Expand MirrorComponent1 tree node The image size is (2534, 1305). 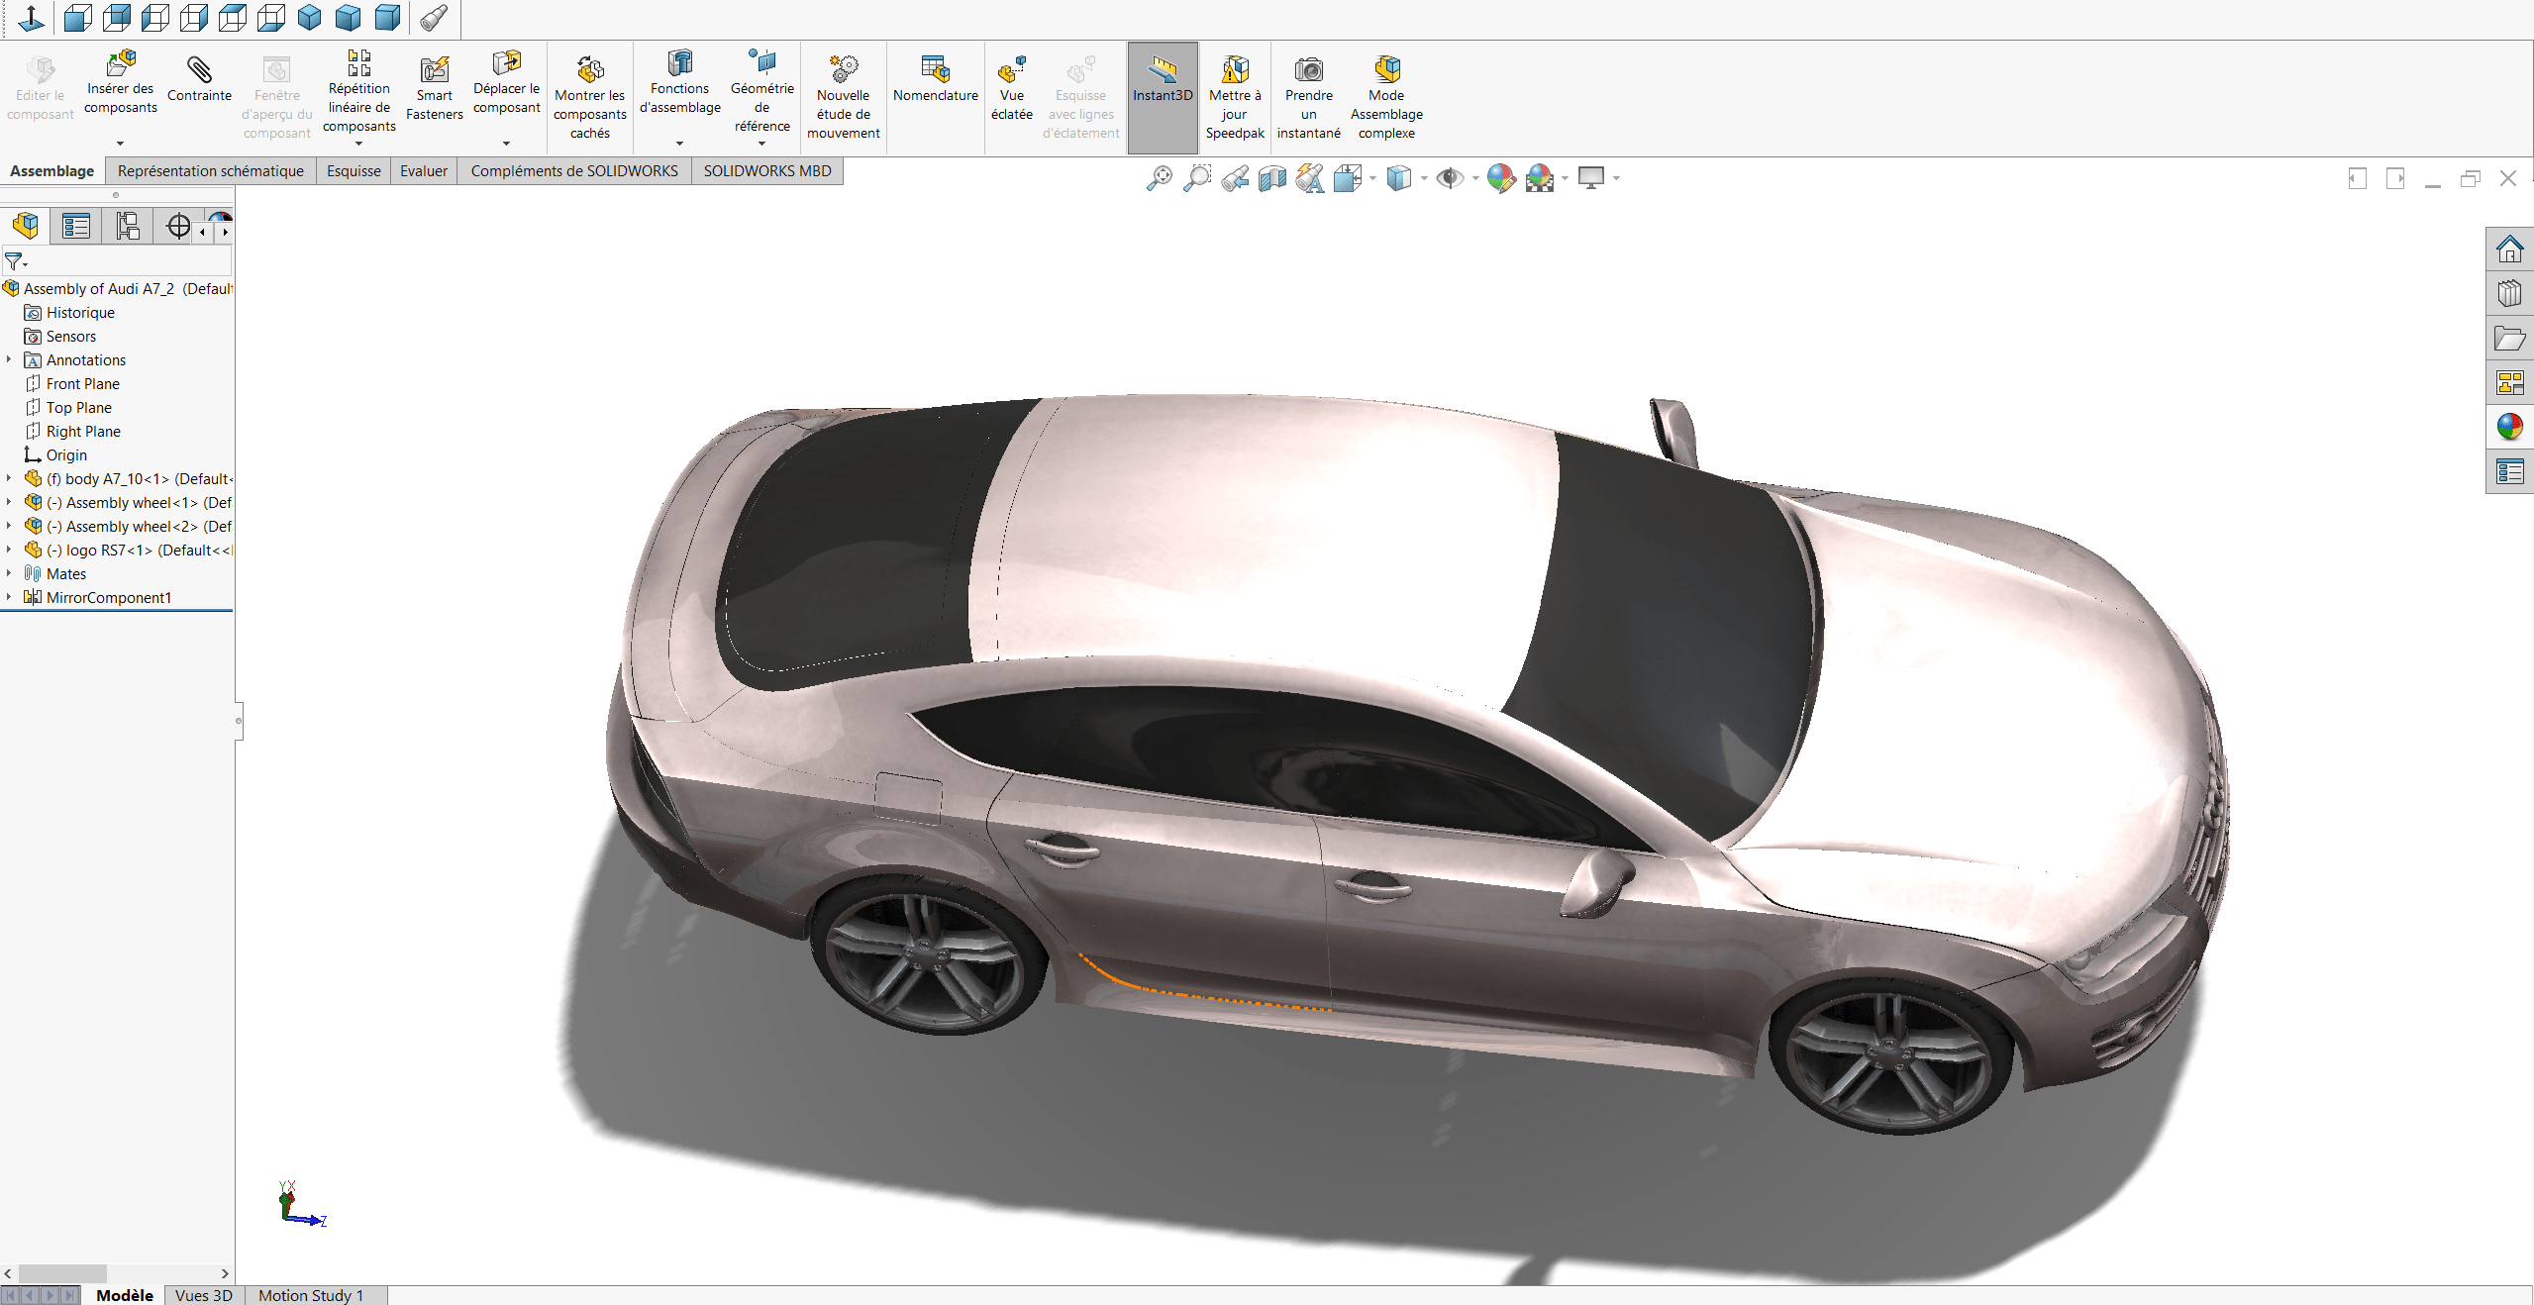point(9,597)
